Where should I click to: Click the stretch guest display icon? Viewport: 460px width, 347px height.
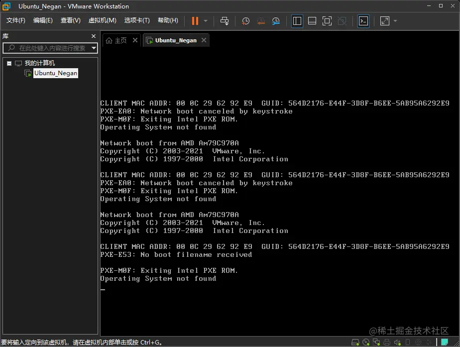tap(385, 21)
